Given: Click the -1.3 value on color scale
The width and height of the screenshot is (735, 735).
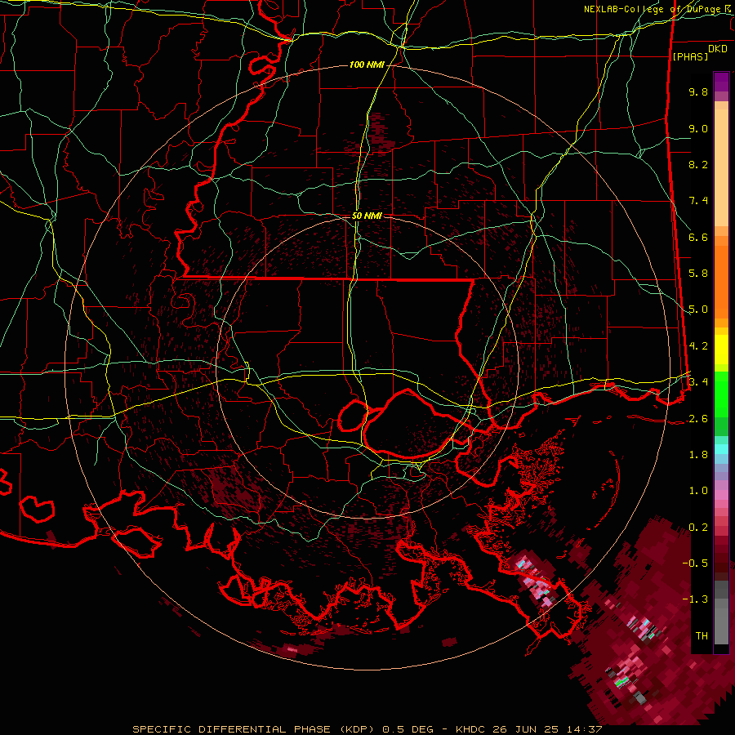Looking at the screenshot, I should 695,599.
